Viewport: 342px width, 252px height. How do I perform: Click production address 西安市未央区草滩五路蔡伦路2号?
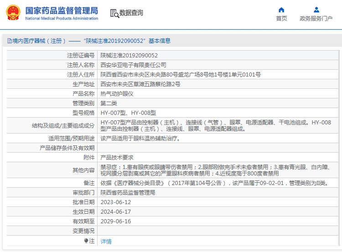(x=140, y=84)
